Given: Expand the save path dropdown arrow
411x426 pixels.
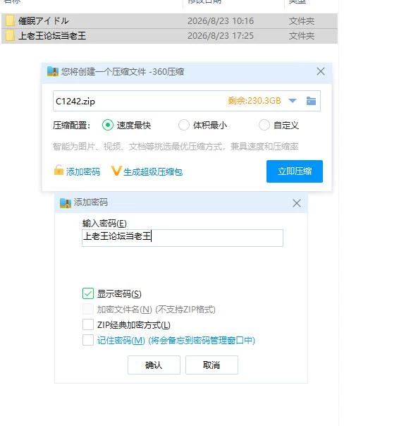Looking at the screenshot, I should coord(293,101).
